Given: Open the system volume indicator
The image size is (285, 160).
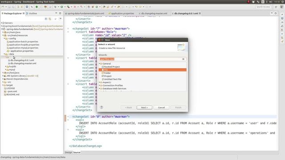Looking at the screenshot, I should (x=271, y=2).
